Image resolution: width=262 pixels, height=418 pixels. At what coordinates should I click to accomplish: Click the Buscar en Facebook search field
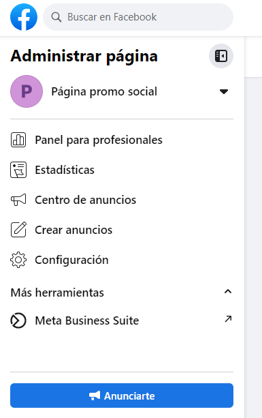tap(138, 17)
